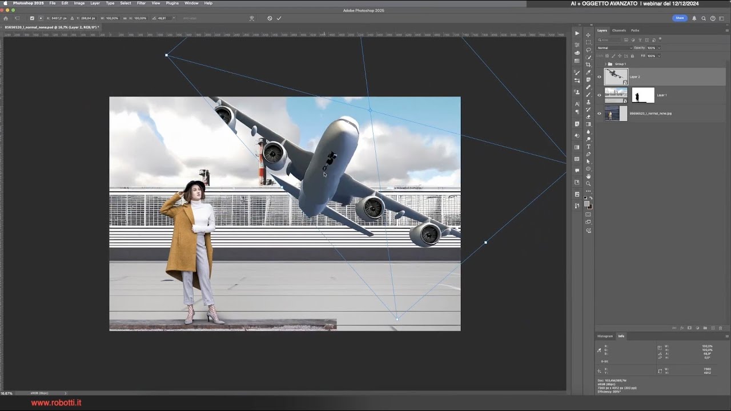This screenshot has height=411, width=731.
Task: Hide the 85656520_l_normal_none.jpg layer
Action: pyautogui.click(x=599, y=114)
